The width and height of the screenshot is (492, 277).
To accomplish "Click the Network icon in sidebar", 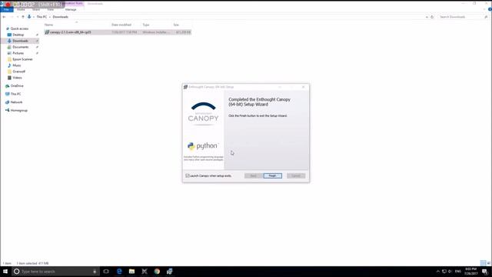I will (7, 102).
